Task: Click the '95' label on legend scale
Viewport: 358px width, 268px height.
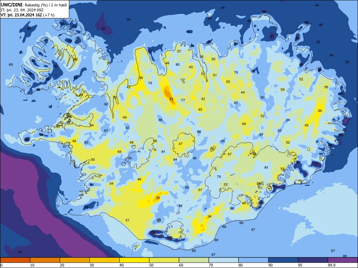Action: click(x=300, y=265)
